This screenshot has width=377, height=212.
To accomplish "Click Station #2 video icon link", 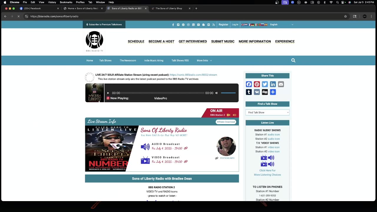I will tap(274, 152).
